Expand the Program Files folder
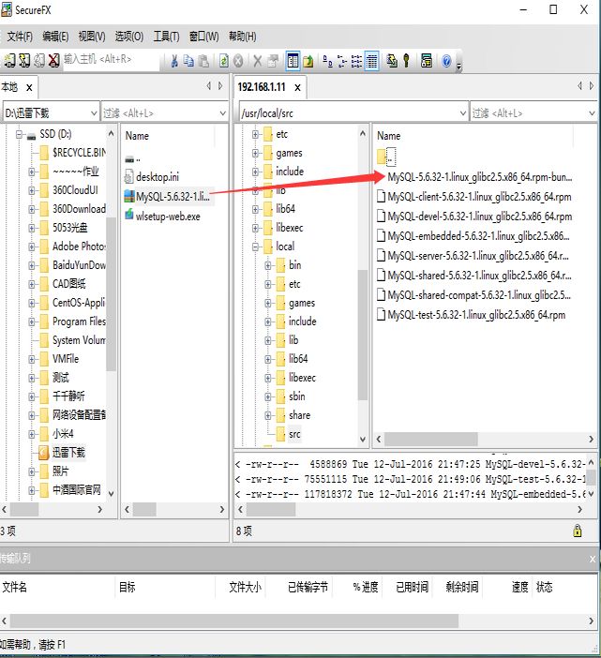The width and height of the screenshot is (601, 658). (32, 322)
